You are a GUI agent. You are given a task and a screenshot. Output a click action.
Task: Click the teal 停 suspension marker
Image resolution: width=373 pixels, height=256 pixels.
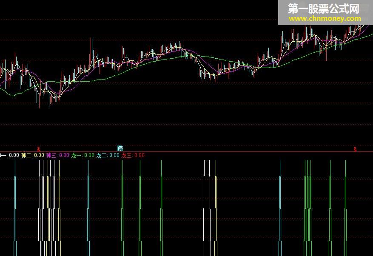[120, 148]
